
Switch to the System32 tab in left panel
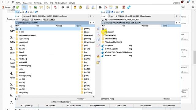38,20
